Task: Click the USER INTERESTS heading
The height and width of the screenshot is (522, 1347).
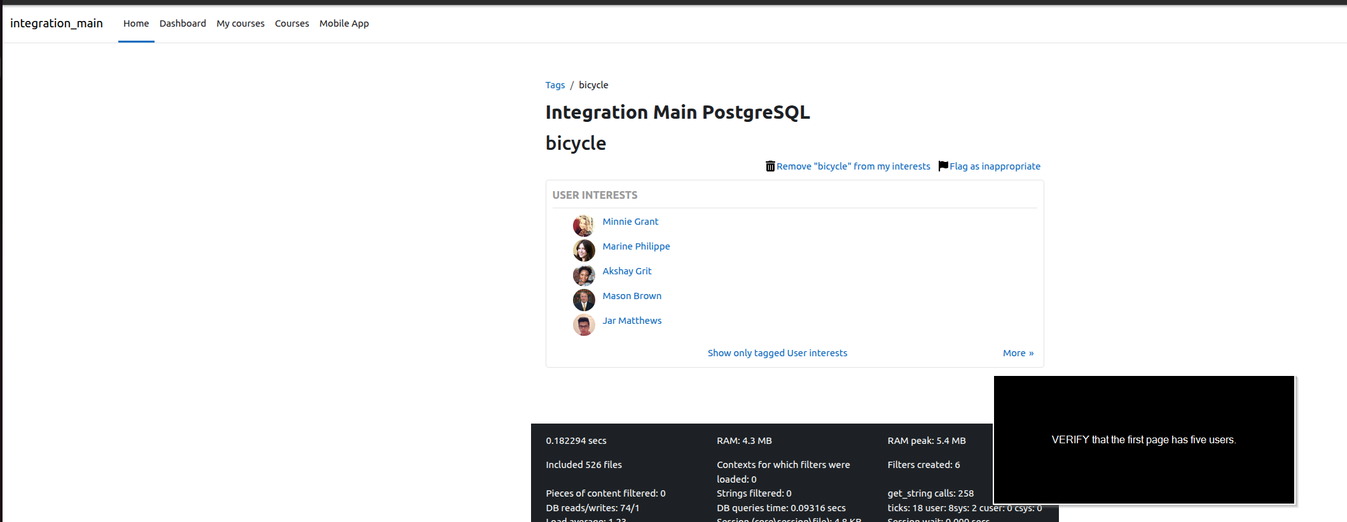Action: click(x=595, y=195)
